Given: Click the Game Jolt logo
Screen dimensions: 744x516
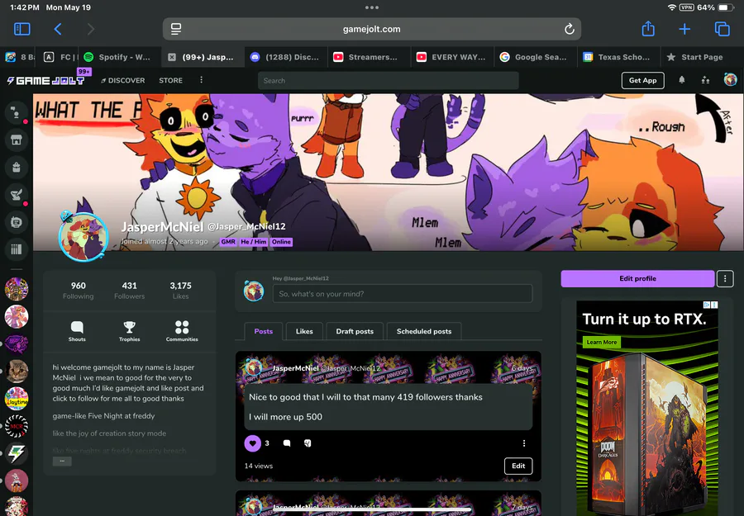Looking at the screenshot, I should 46,81.
